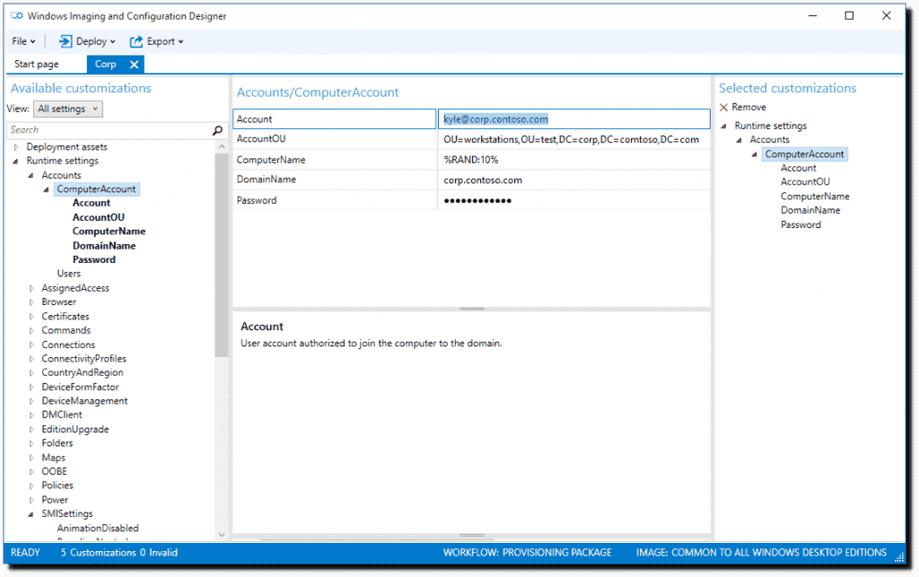Expand the EditionUpgrade node

31,429
